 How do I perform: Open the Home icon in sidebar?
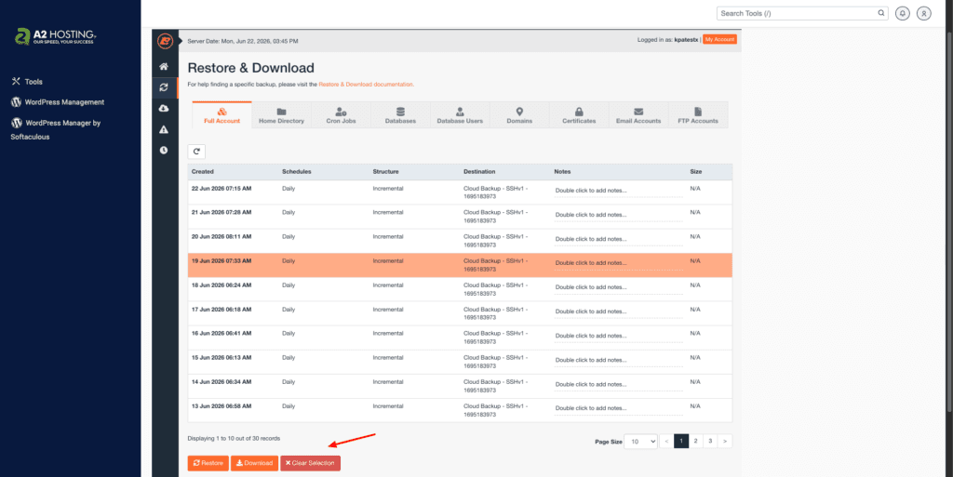164,67
